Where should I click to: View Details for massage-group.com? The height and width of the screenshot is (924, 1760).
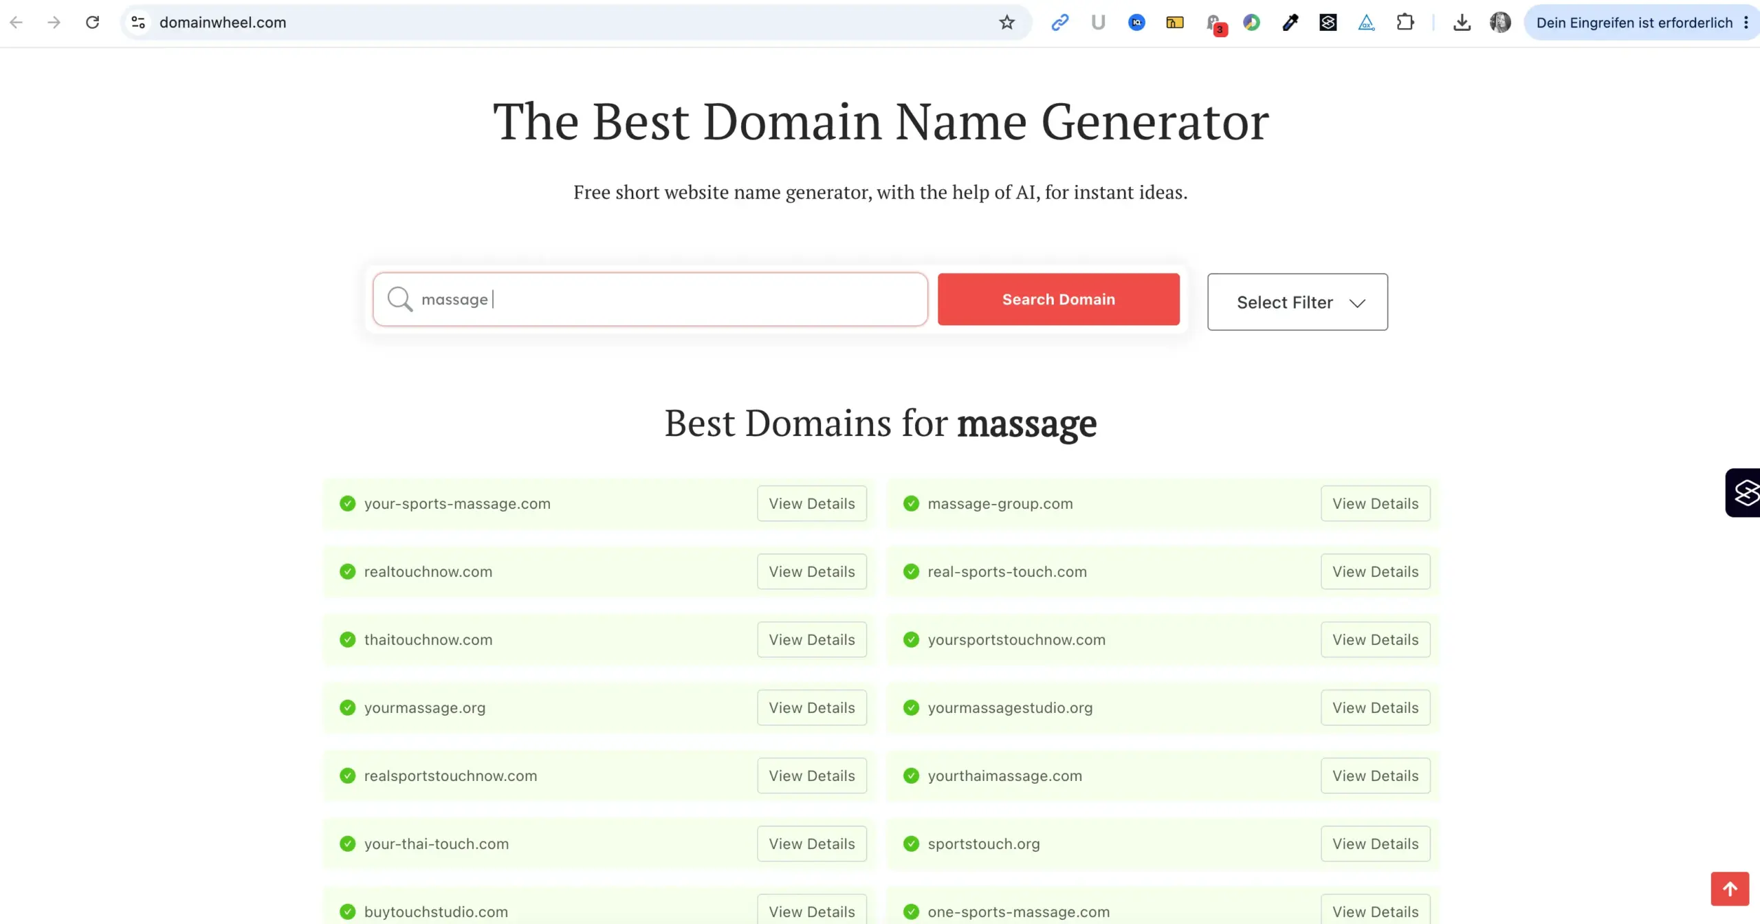[x=1376, y=503]
